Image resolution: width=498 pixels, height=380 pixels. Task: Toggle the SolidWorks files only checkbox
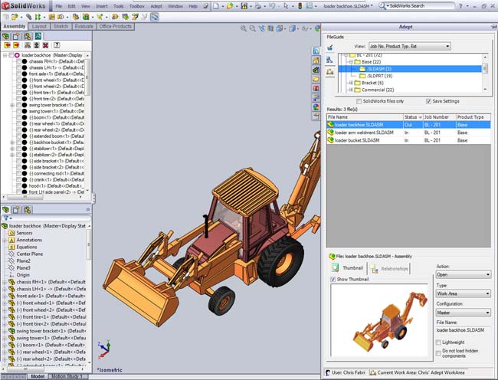[x=359, y=101]
